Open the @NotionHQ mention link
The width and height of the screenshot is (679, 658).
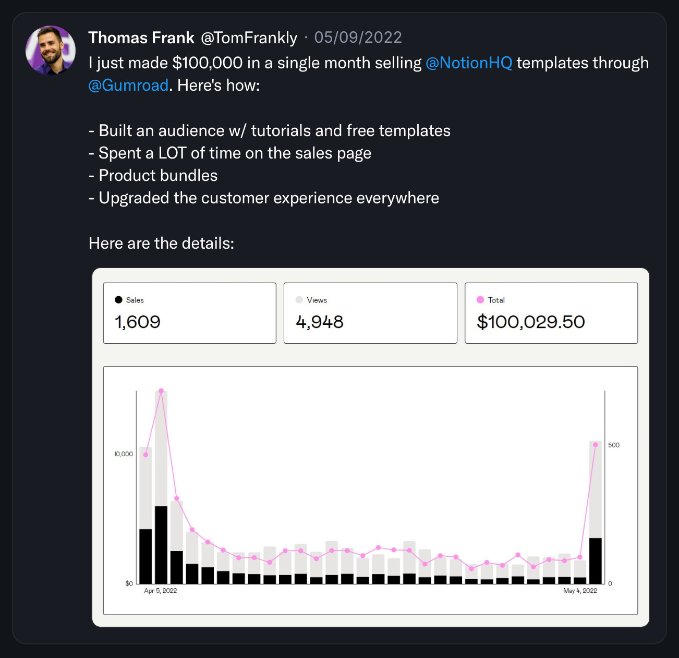(x=469, y=63)
